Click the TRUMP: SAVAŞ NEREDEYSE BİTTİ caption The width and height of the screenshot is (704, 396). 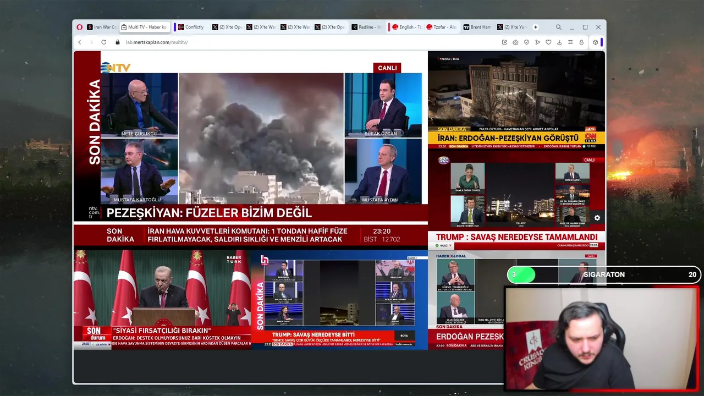313,334
